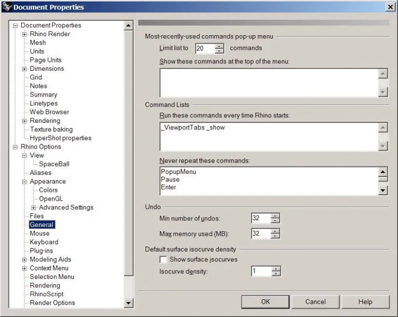Increase Min number of undos
This screenshot has height=317, width=398.
[275, 215]
